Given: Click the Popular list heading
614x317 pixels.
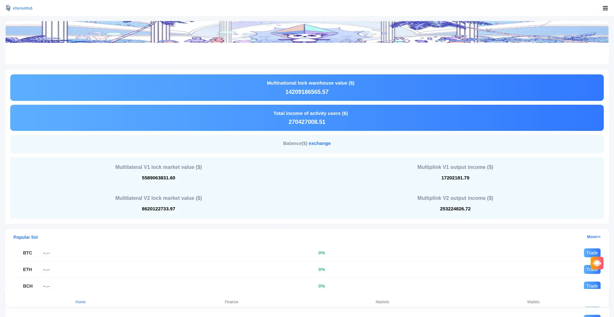Looking at the screenshot, I should pyautogui.click(x=26, y=237).
